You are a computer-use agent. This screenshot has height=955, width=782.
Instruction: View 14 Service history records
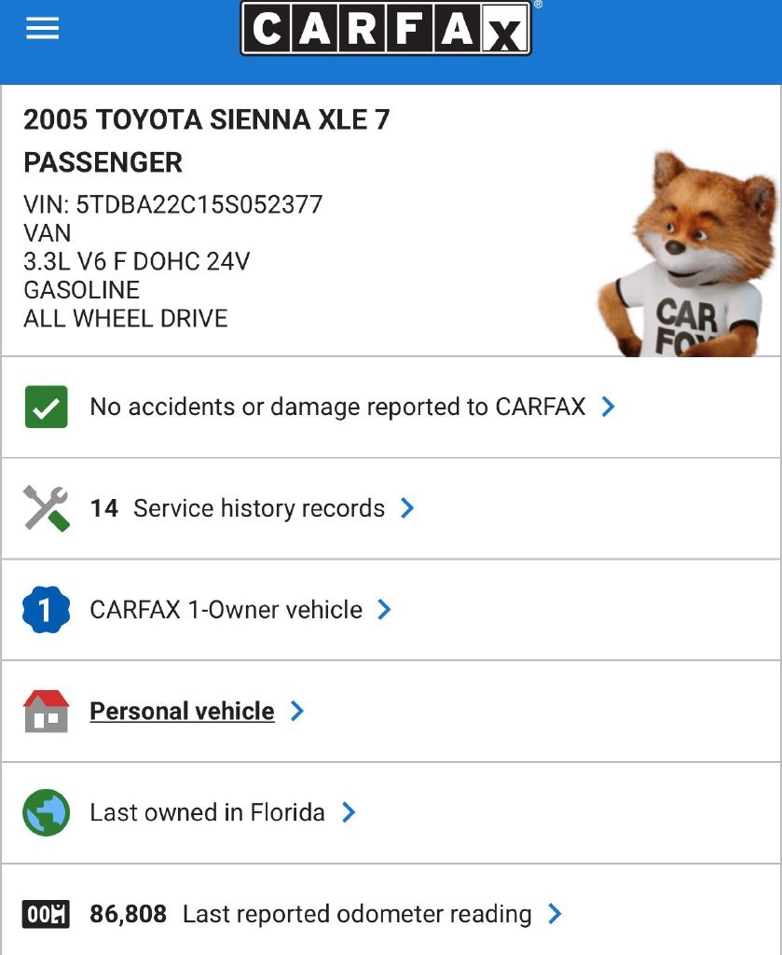(238, 508)
